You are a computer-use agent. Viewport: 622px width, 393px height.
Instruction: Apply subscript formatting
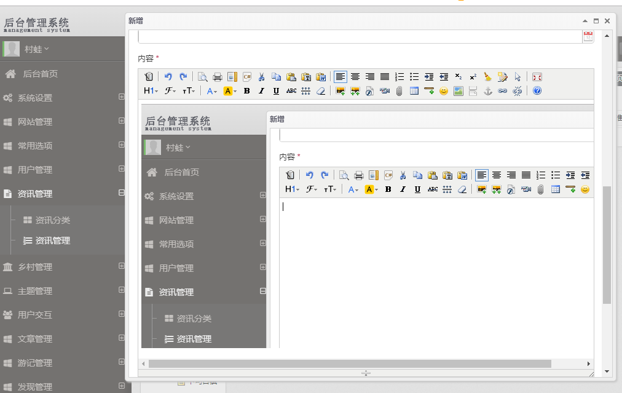tap(458, 77)
